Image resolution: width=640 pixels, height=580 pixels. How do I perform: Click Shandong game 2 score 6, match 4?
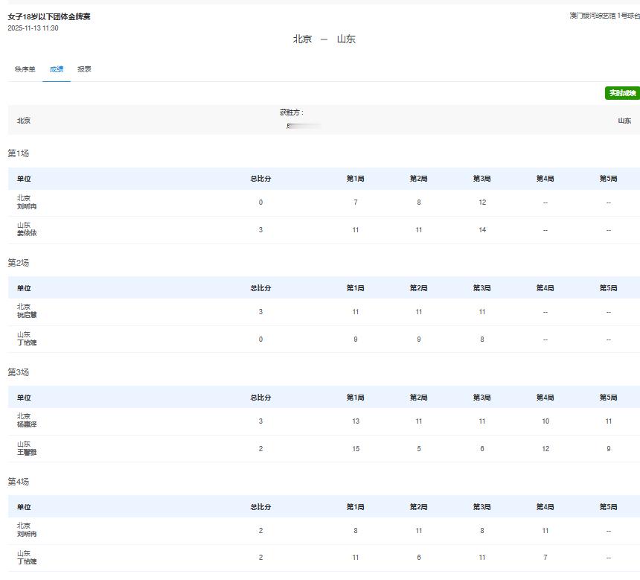click(x=419, y=558)
